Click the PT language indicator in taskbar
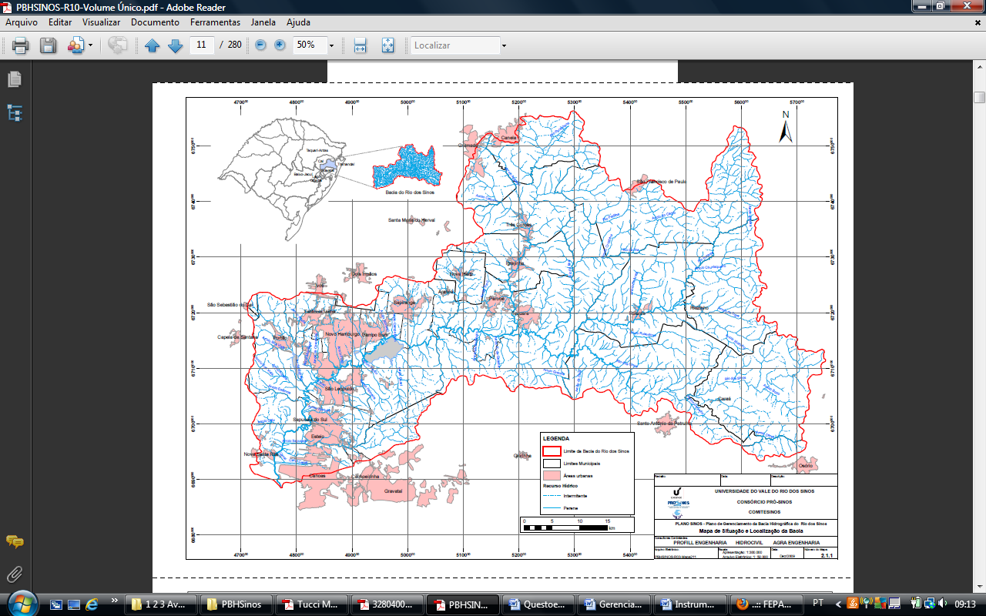This screenshot has width=986, height=616. pyautogui.click(x=818, y=604)
